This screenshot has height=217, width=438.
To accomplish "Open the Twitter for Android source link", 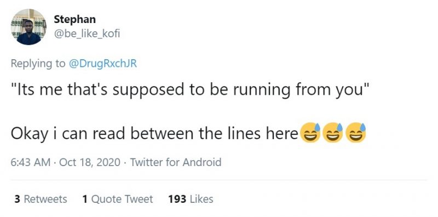I will (x=176, y=162).
